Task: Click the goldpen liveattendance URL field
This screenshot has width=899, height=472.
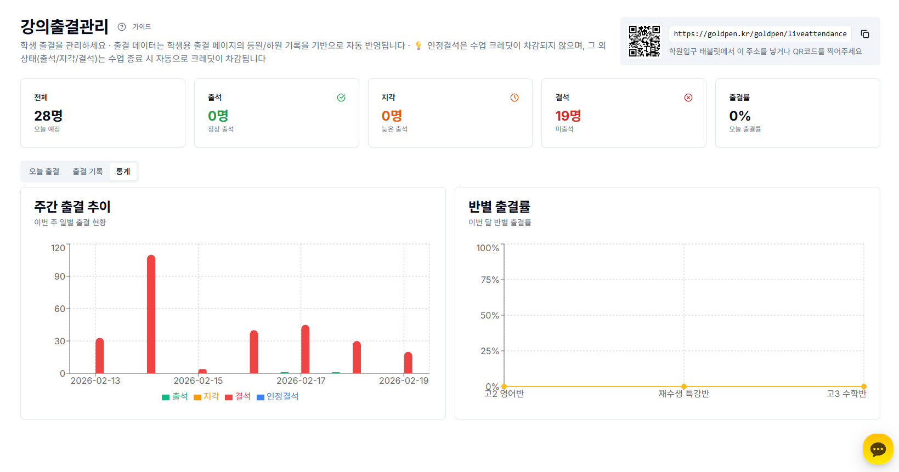Action: click(760, 34)
